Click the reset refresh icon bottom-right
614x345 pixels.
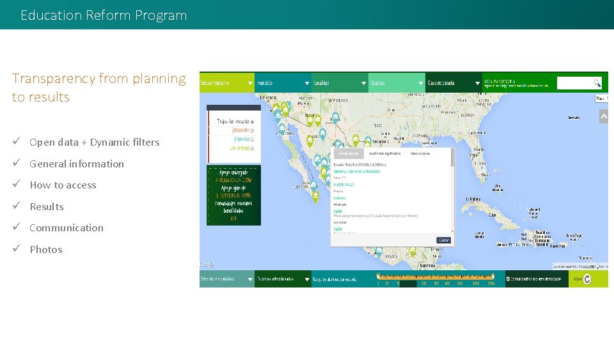pos(587,279)
